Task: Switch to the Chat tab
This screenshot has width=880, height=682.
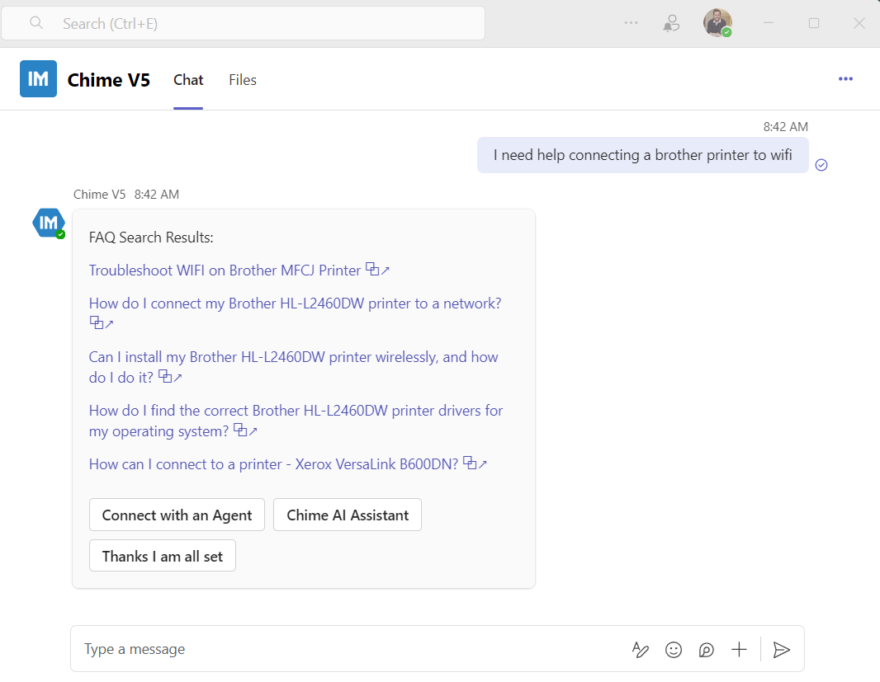Action: click(x=188, y=80)
